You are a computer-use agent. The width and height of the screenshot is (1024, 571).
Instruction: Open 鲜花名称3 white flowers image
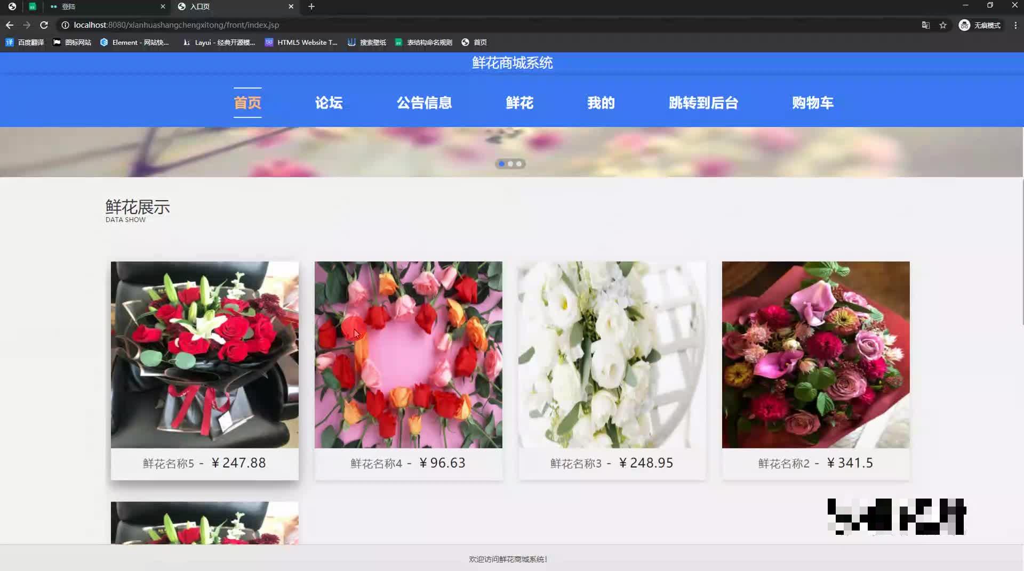[612, 354]
